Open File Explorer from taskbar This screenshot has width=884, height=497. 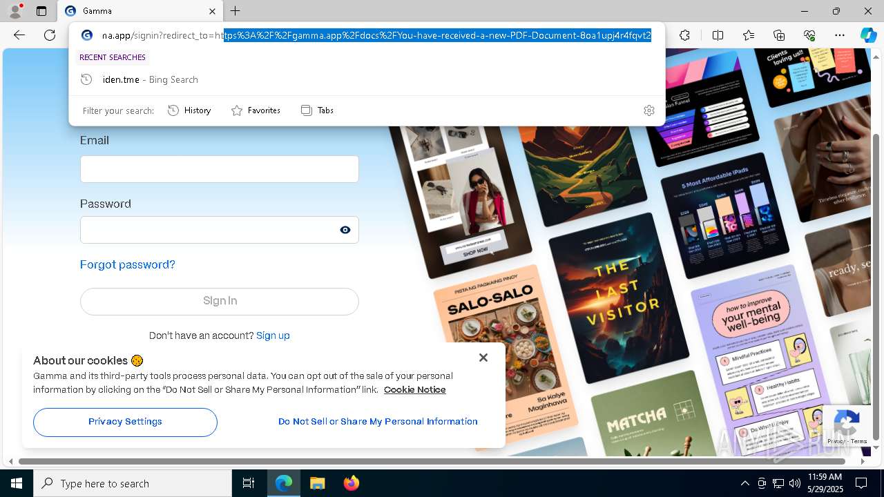(317, 483)
